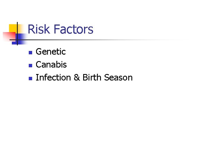Click the word "Season" in the third bullet
203x152 pixels.
point(118,77)
